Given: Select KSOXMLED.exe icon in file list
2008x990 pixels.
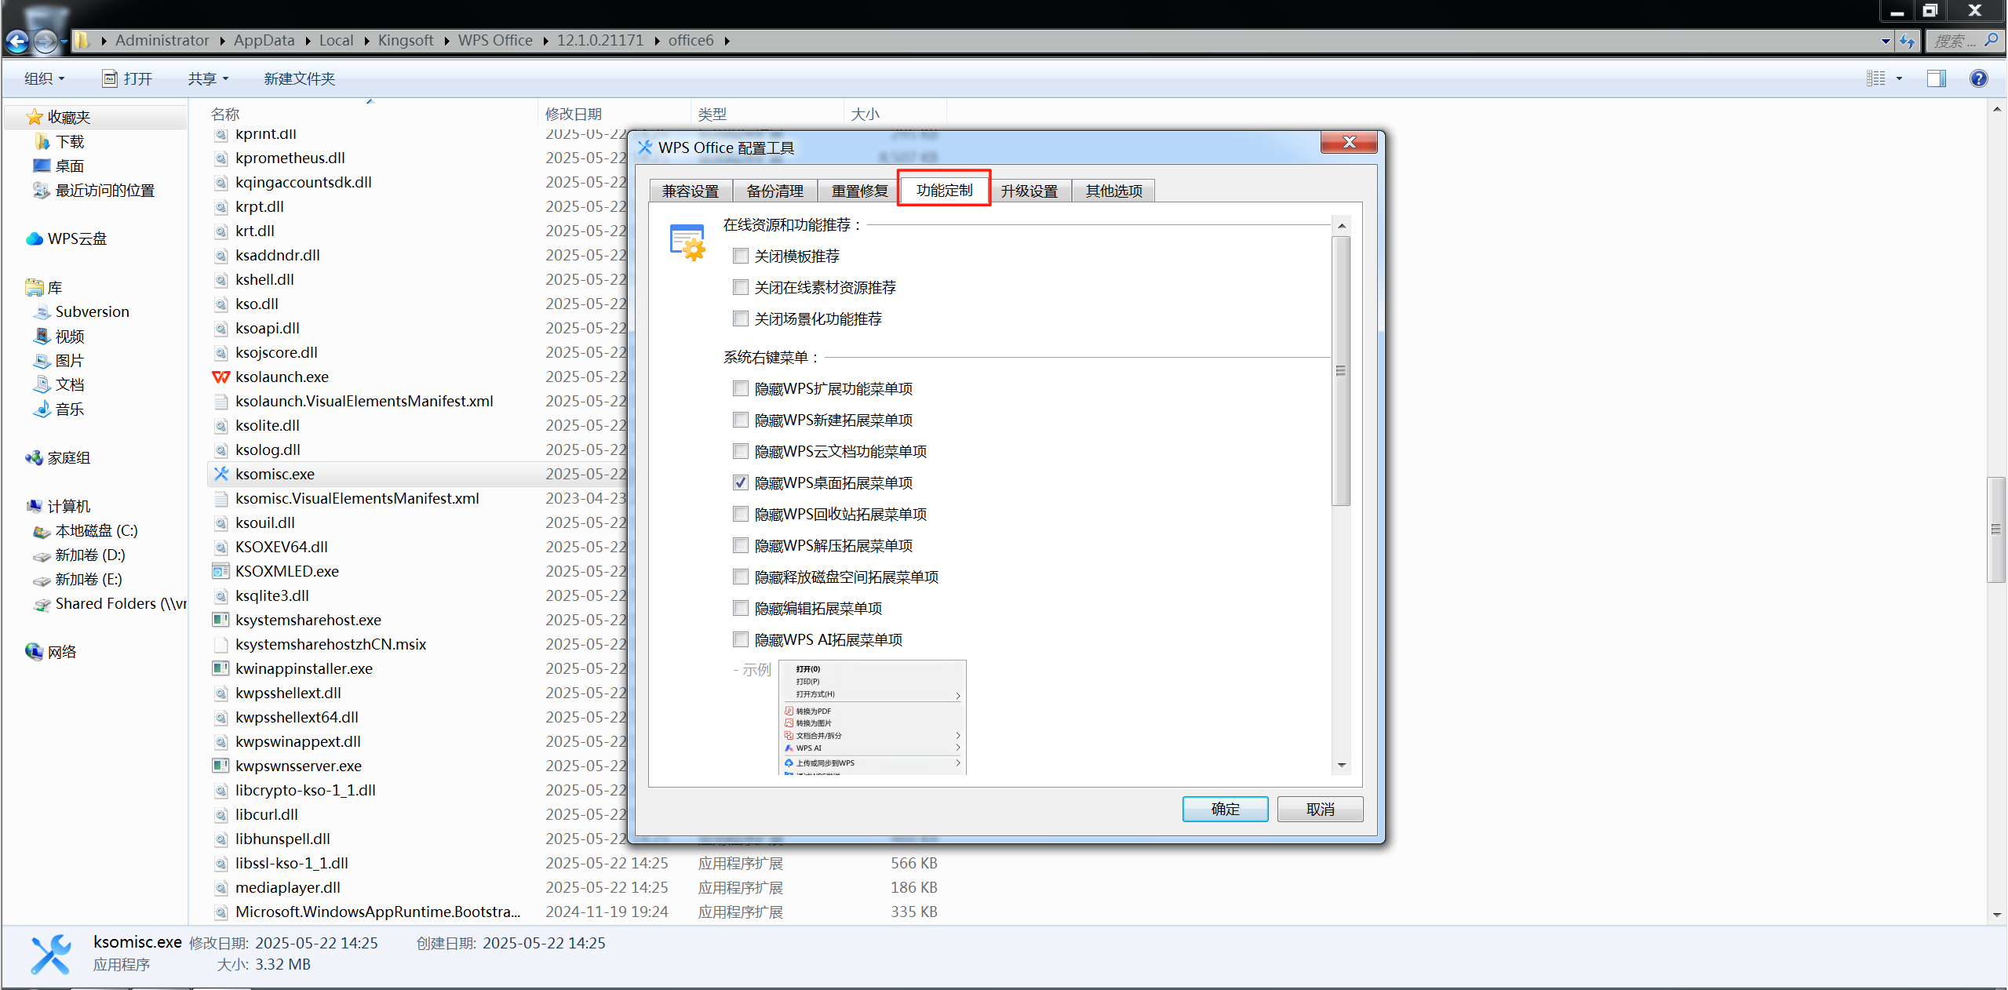Looking at the screenshot, I should click(x=221, y=571).
